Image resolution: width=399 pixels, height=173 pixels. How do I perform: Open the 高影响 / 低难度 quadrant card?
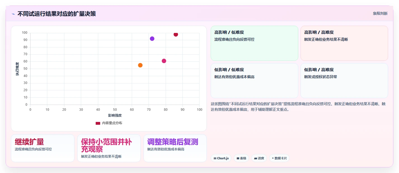click(254, 43)
